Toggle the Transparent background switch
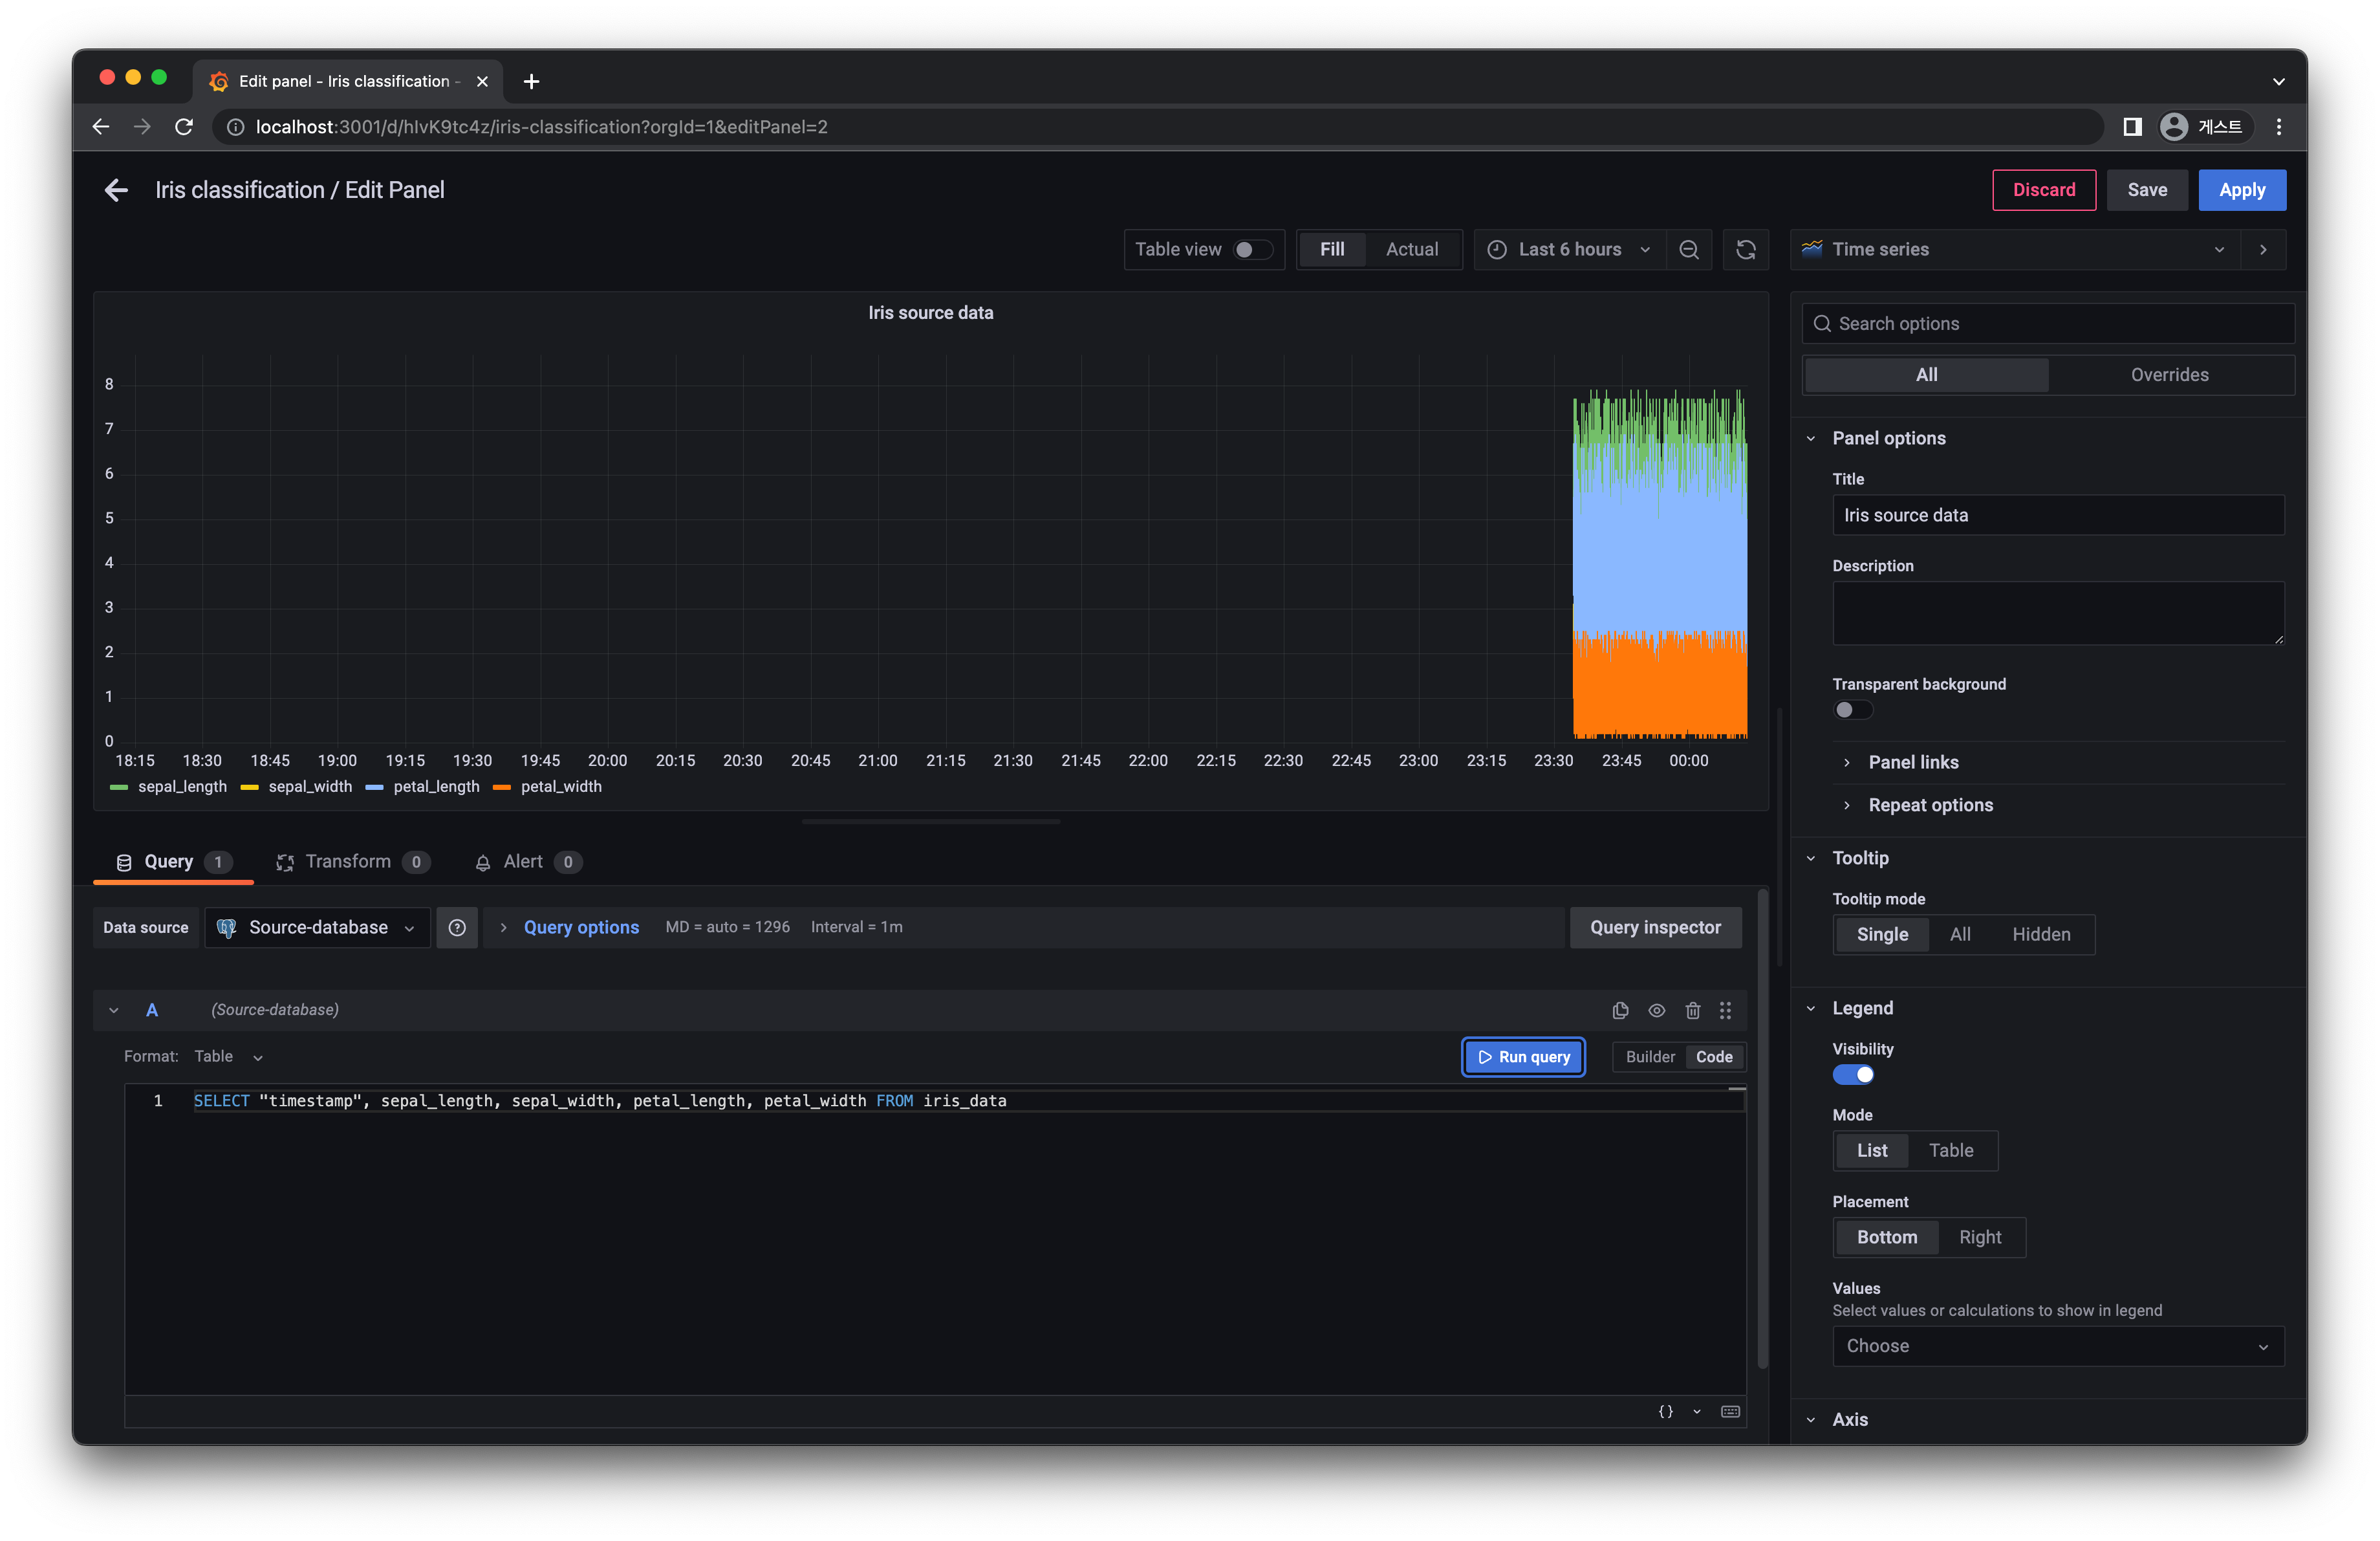Screen dimensions: 2380x1541 1852,710
